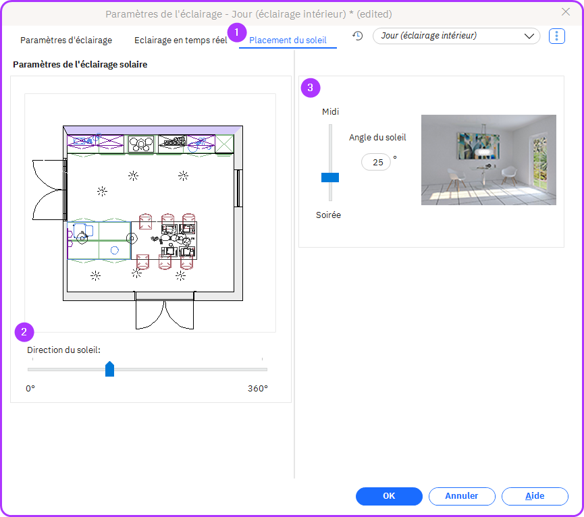Switch to the Paramètres d'éclairage tab
This screenshot has height=517, width=584.
click(66, 40)
